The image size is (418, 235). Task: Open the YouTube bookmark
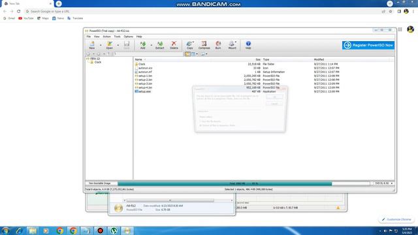tap(26, 18)
